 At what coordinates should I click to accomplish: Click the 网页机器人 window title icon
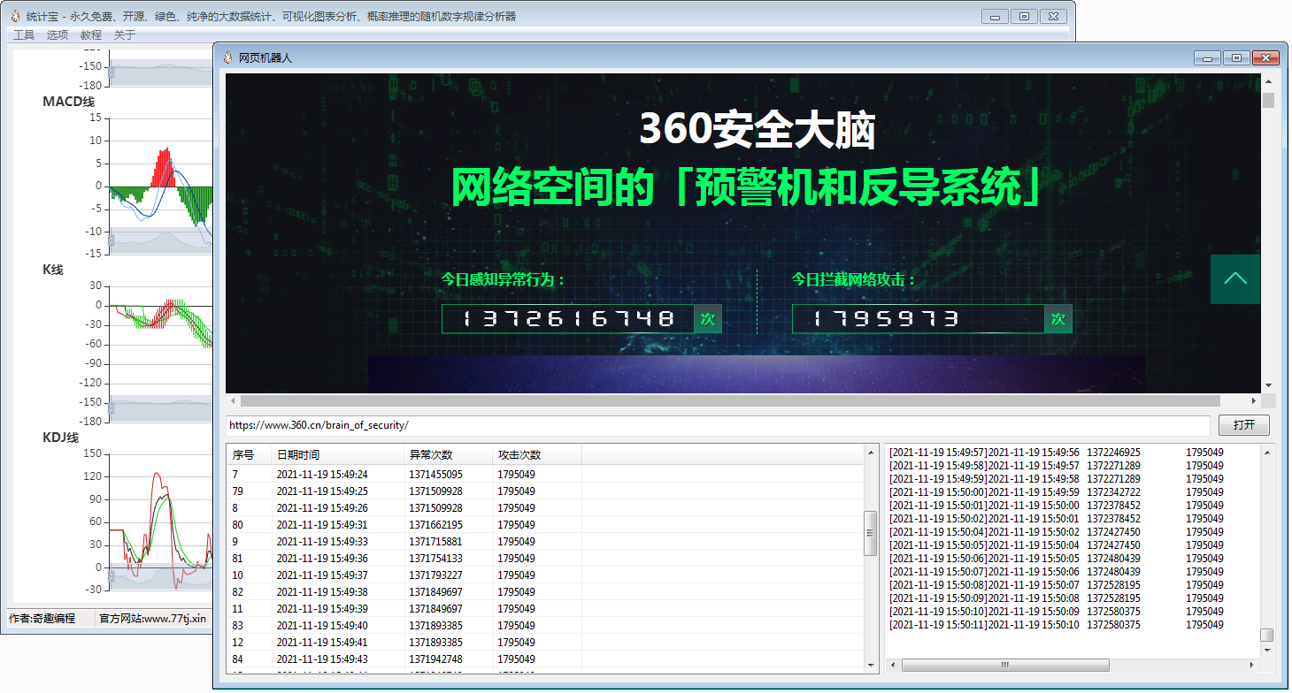[x=228, y=57]
